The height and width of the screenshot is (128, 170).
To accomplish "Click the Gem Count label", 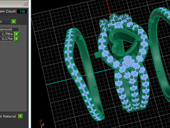I will click(x=8, y=11).
